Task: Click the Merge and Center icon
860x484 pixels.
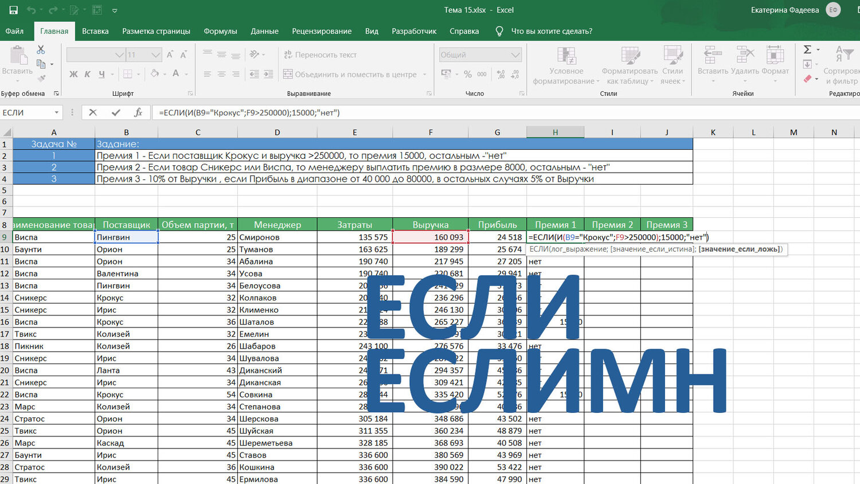Action: pyautogui.click(x=287, y=74)
